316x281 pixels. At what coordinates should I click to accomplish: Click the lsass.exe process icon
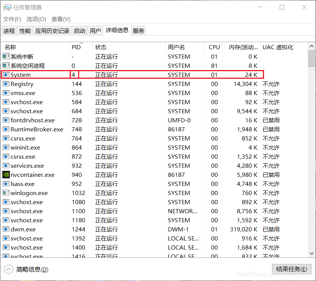(x=6, y=184)
